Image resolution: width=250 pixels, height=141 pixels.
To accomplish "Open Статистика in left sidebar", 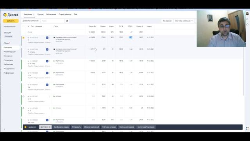I will click(x=8, y=60).
